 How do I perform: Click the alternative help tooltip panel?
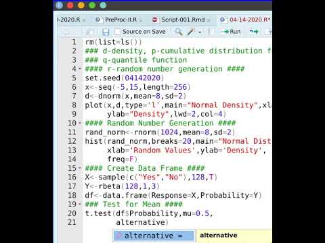tap(234, 236)
